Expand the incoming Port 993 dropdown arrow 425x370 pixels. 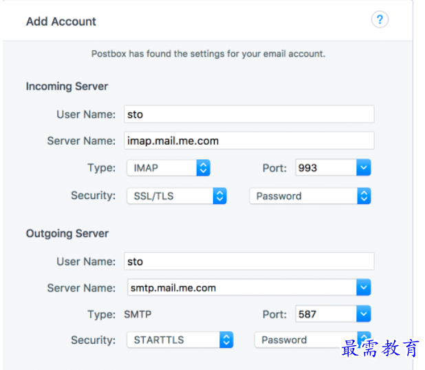click(x=364, y=167)
